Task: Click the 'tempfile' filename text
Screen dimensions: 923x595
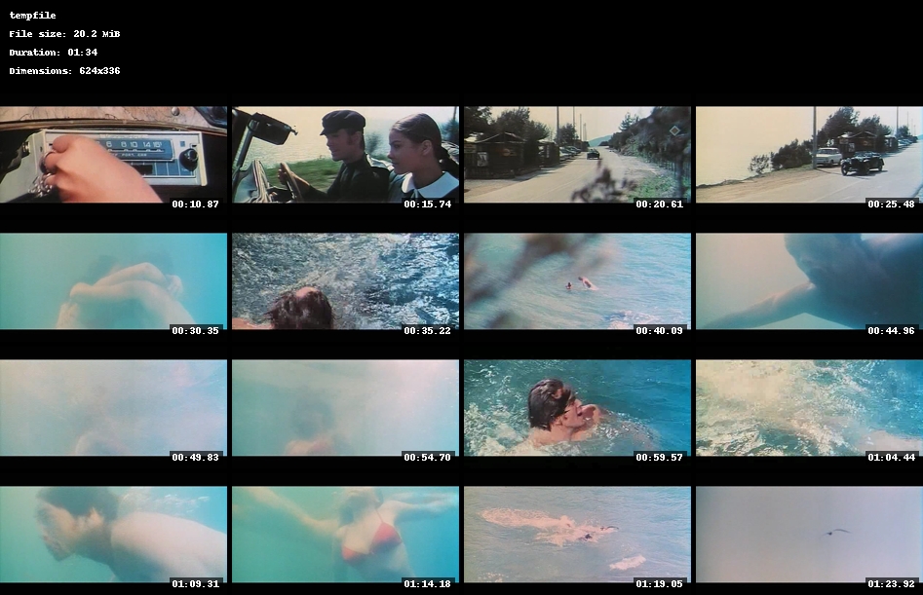Action: pyautogui.click(x=32, y=16)
